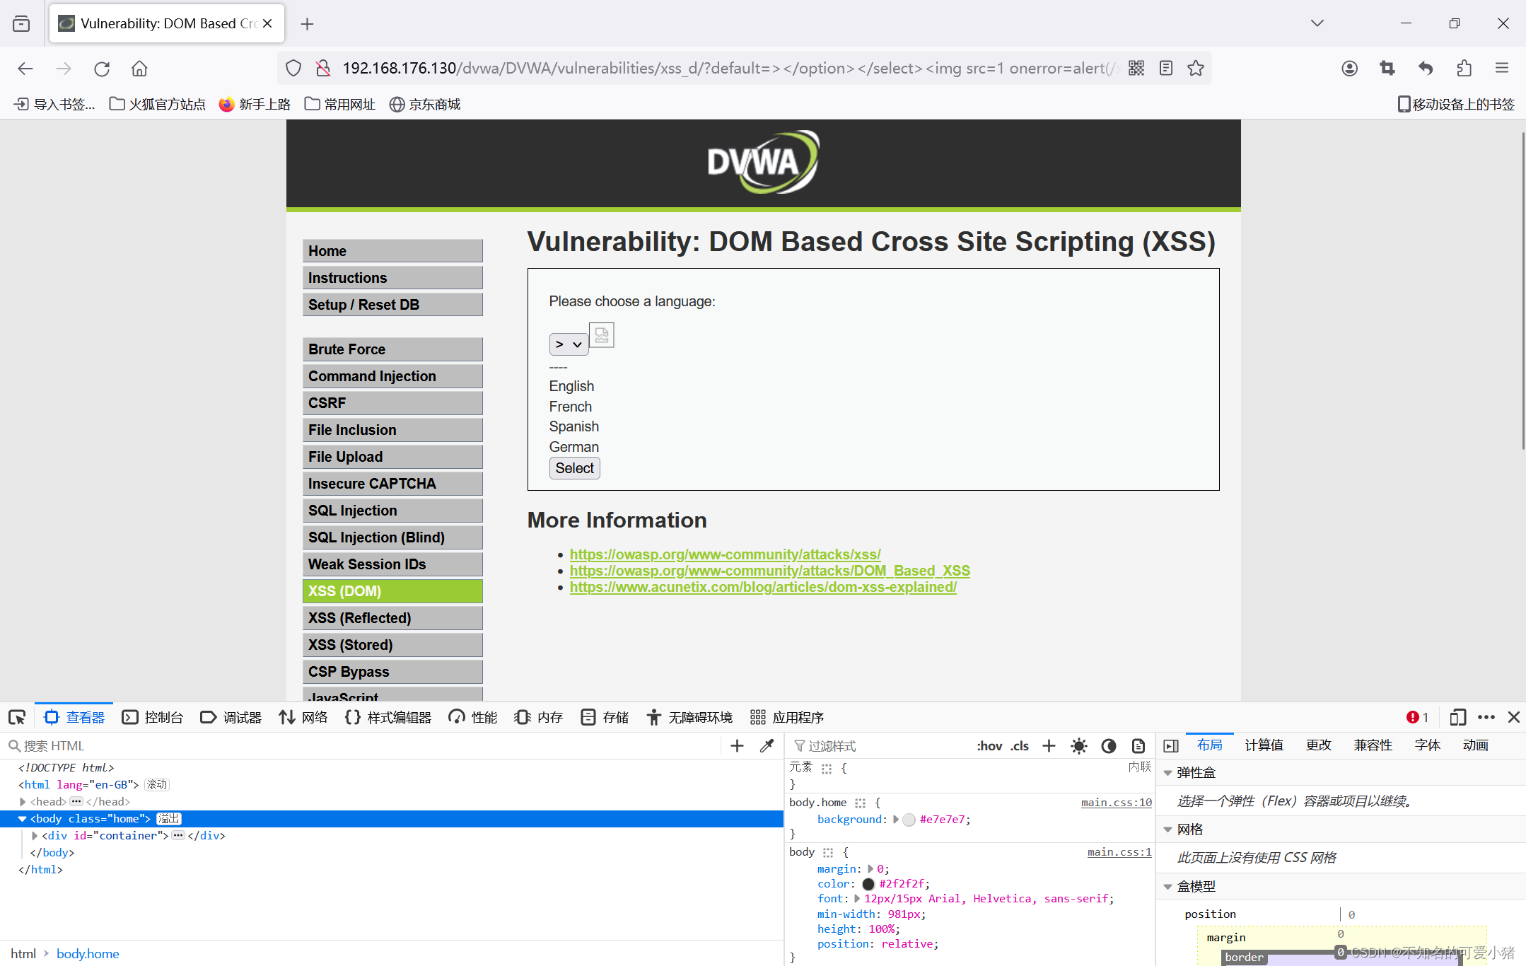The height and width of the screenshot is (966, 1526).
Task: Activate the element picker in DevTools
Action: [17, 717]
